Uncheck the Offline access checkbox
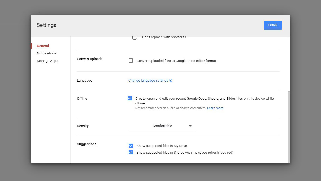321x181 pixels. (x=130, y=98)
